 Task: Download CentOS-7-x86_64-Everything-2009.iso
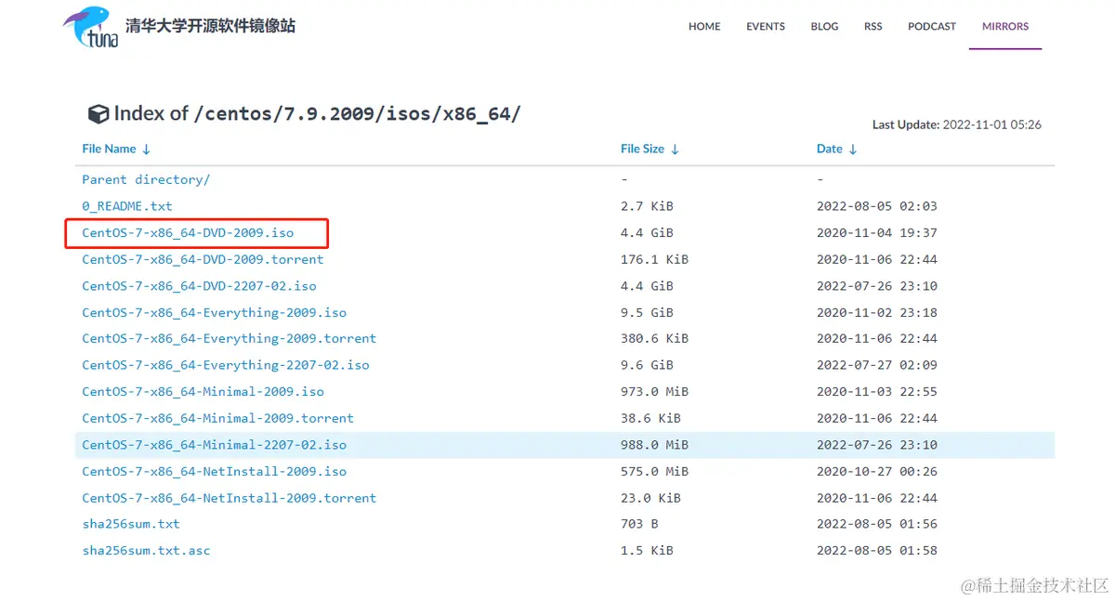[214, 312]
